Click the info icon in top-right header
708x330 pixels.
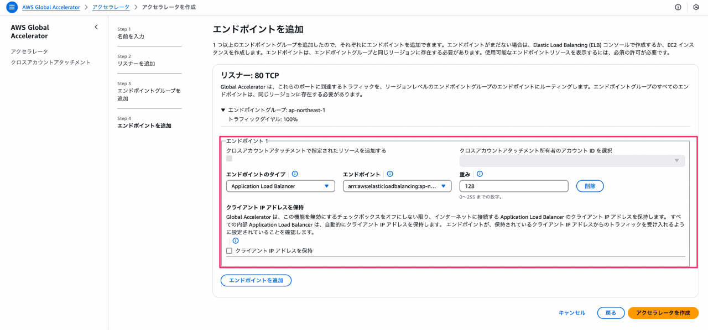coord(678,7)
